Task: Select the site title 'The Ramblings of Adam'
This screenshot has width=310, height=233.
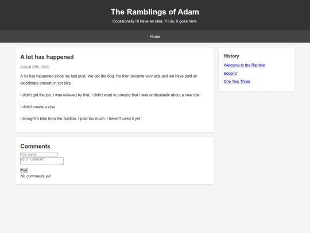Action: click(155, 12)
